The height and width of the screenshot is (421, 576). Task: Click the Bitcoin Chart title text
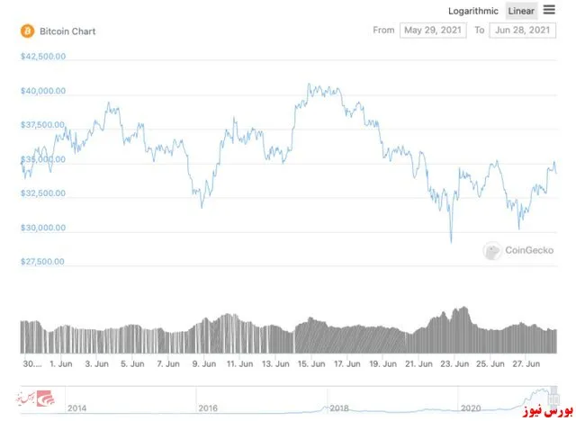coord(67,31)
